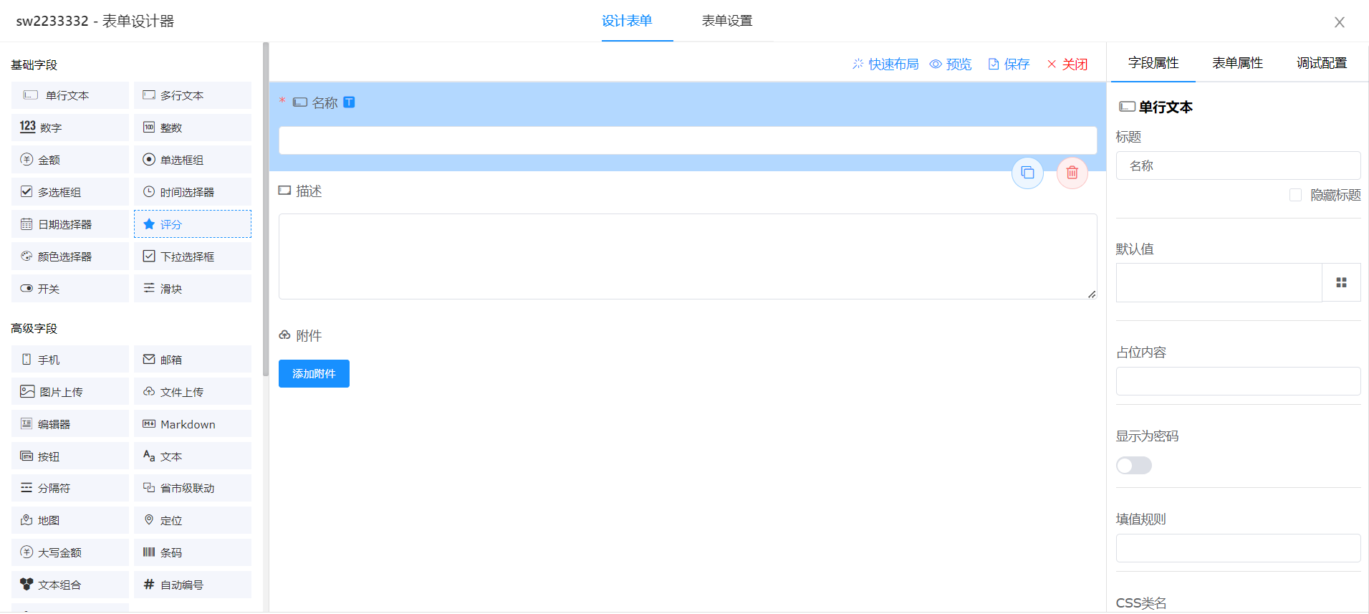Open the 调试配置 tab
The height and width of the screenshot is (614, 1369).
(x=1322, y=63)
